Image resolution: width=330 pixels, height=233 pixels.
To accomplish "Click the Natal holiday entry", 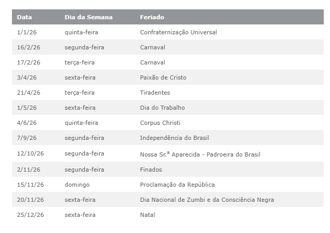I will tap(147, 215).
